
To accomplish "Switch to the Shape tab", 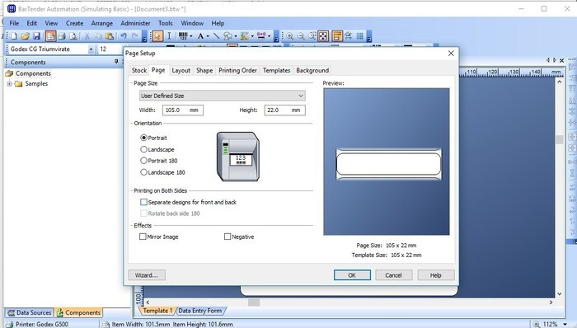I will tap(204, 70).
